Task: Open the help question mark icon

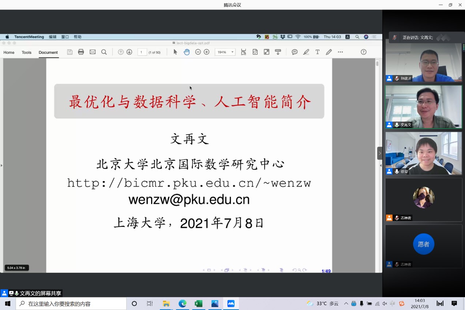Action: pyautogui.click(x=363, y=52)
